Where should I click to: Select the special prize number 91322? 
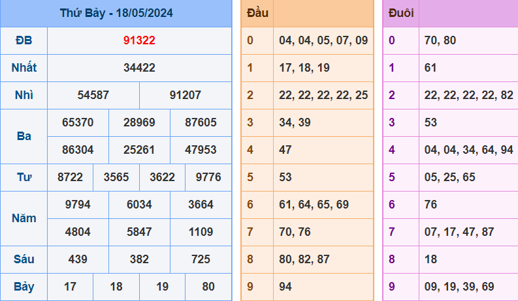[139, 40]
